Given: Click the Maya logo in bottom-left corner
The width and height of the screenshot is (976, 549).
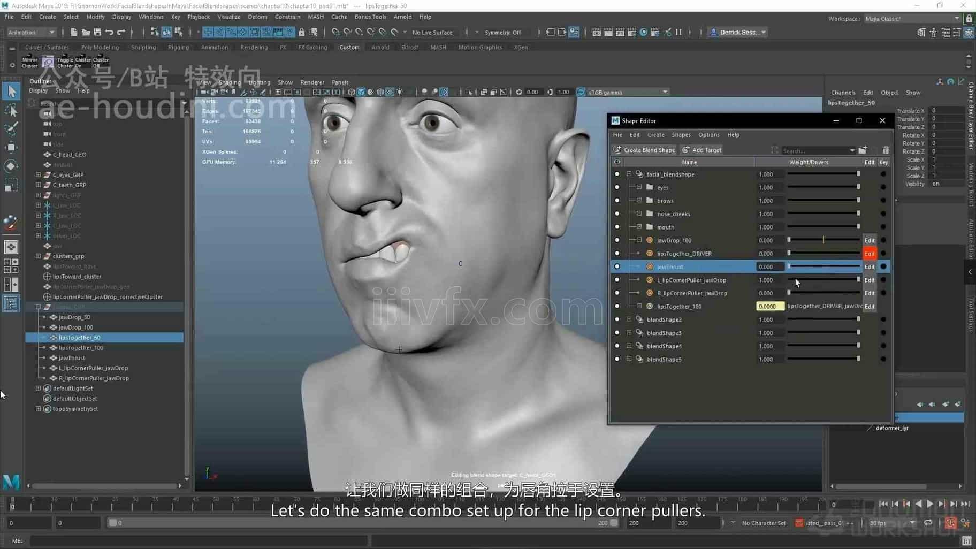Looking at the screenshot, I should pyautogui.click(x=11, y=482).
